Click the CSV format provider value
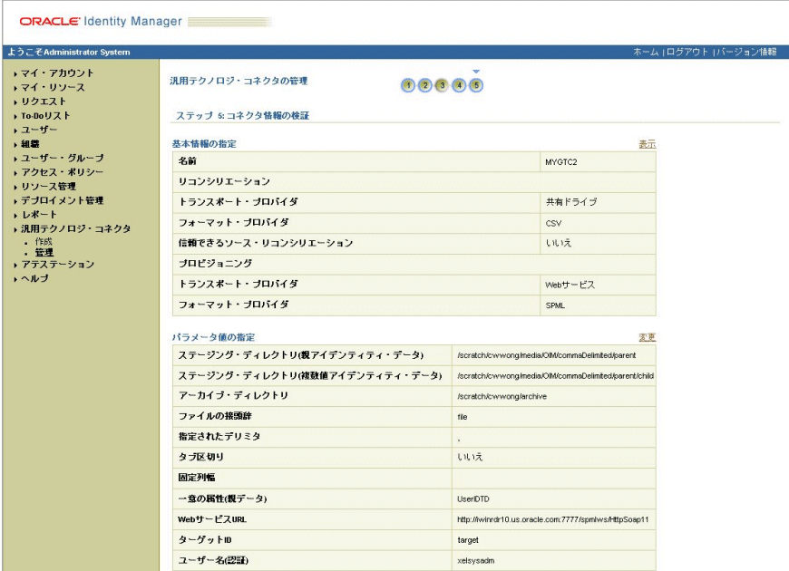 [553, 223]
